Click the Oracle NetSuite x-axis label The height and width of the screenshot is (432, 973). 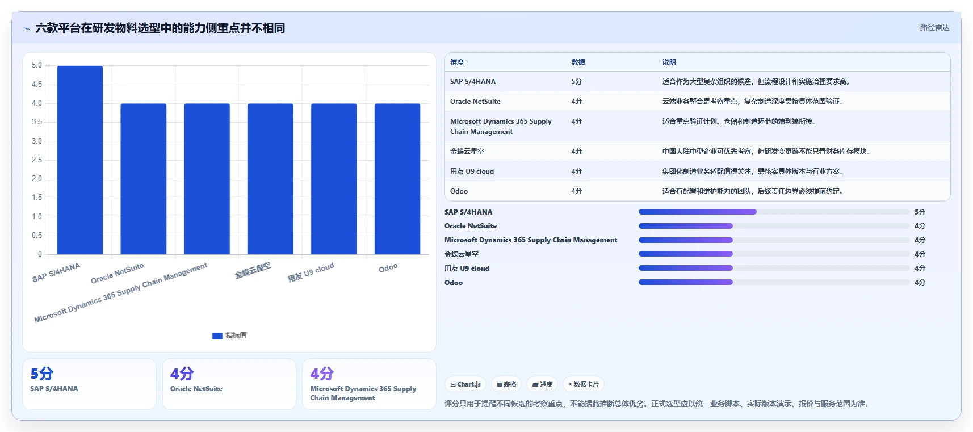[118, 274]
